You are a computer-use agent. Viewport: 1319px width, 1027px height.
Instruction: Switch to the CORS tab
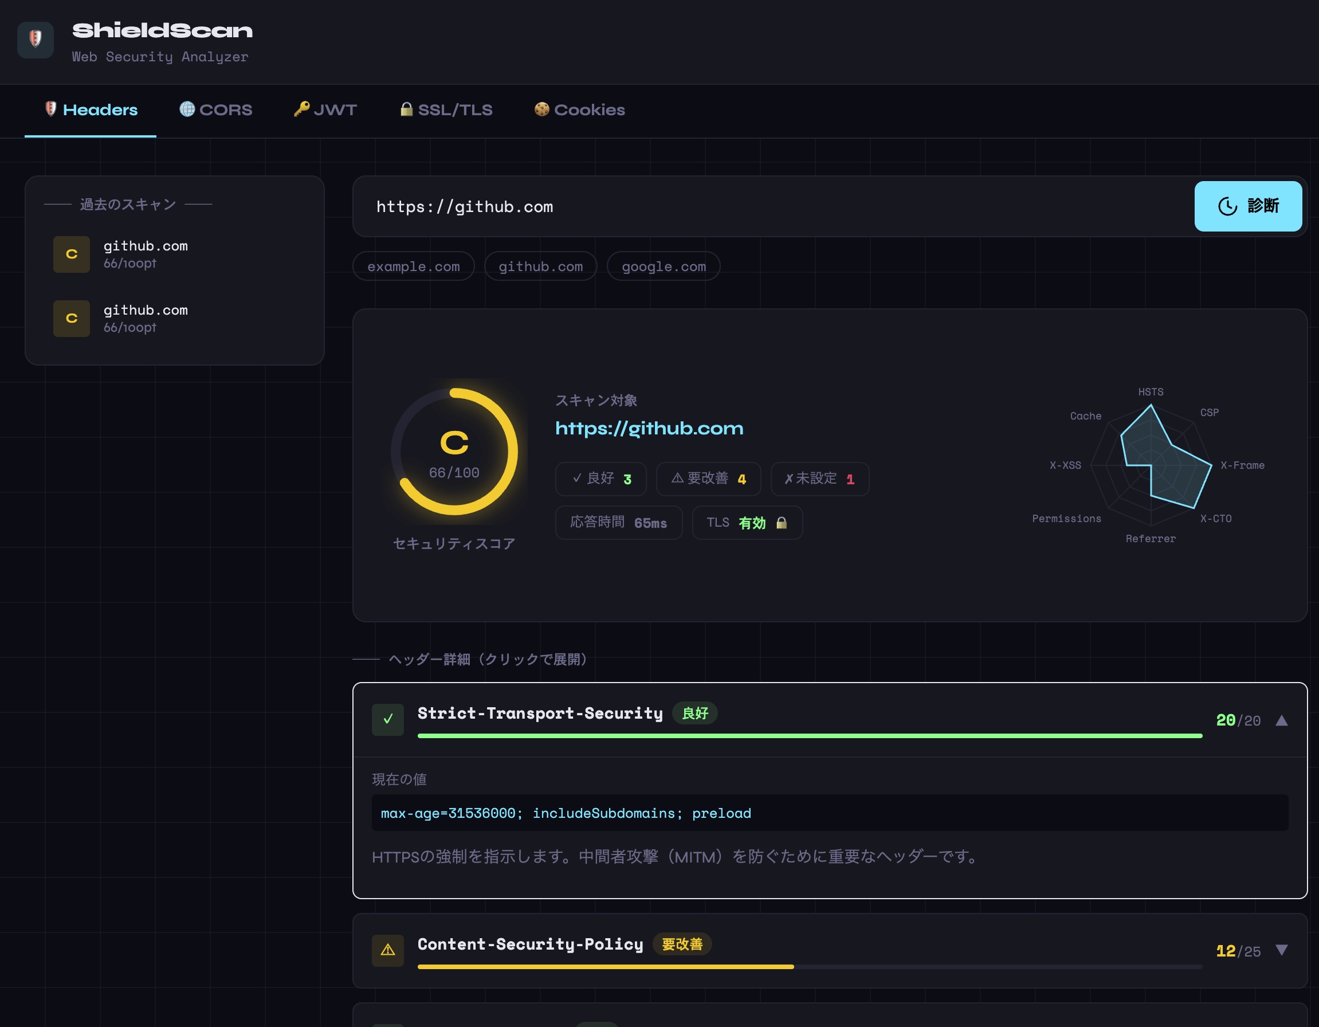click(215, 110)
